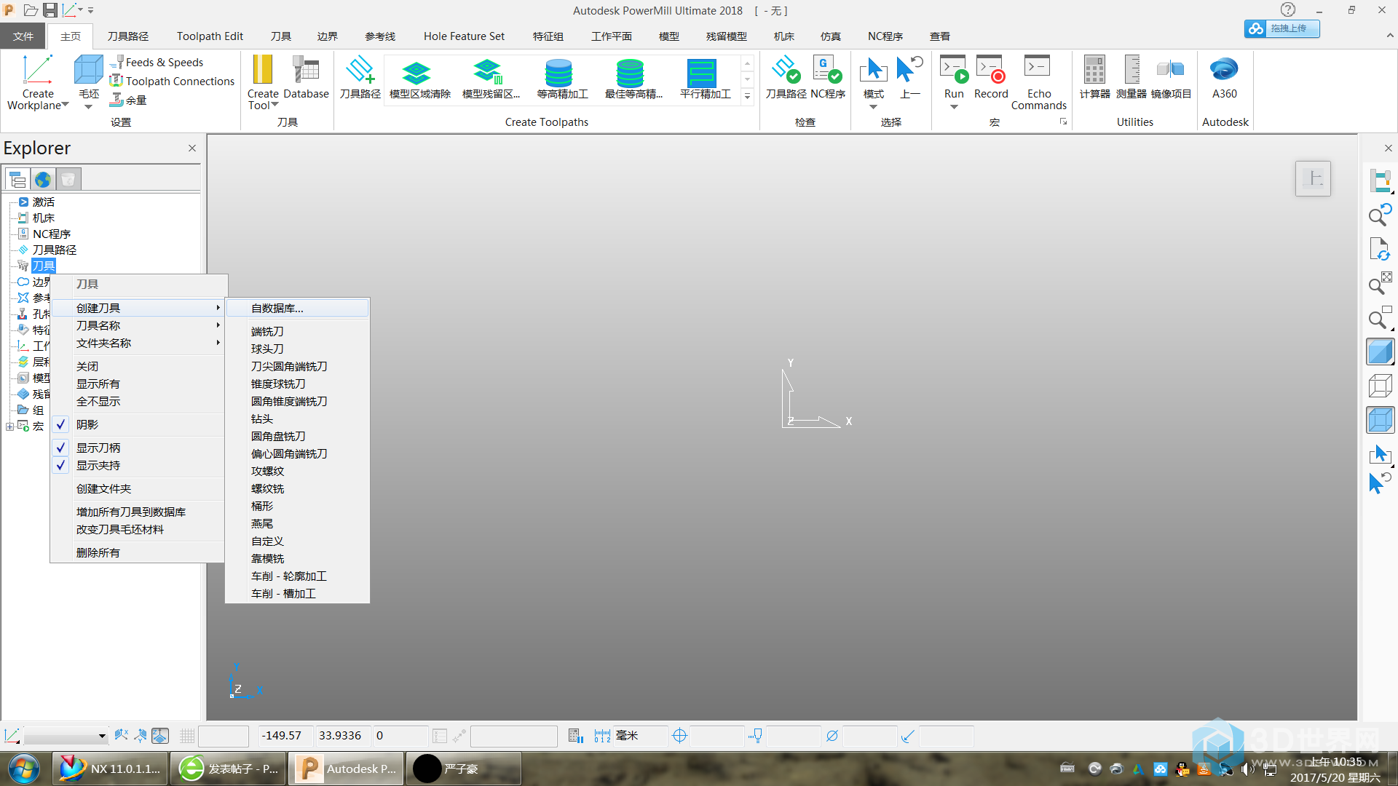Switch to the Toolpath Edit tab
1398x786 pixels.
click(210, 36)
